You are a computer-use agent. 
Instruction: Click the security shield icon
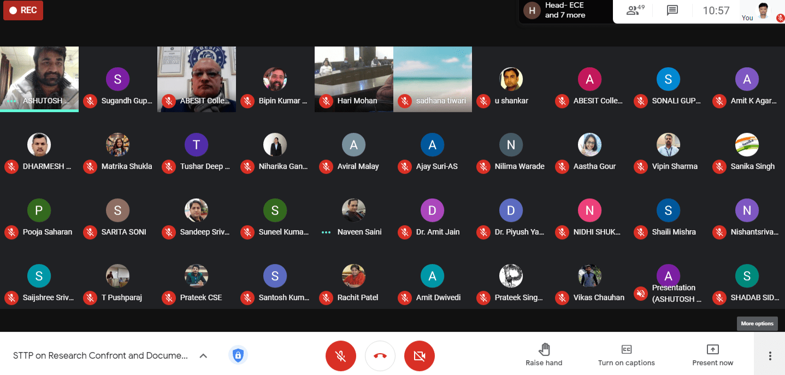(238, 355)
